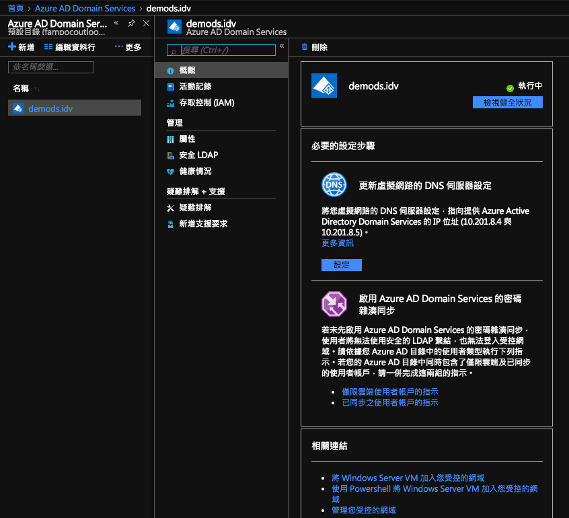
Task: Focus the 依名稱篩選 filter field
Action: 51,67
